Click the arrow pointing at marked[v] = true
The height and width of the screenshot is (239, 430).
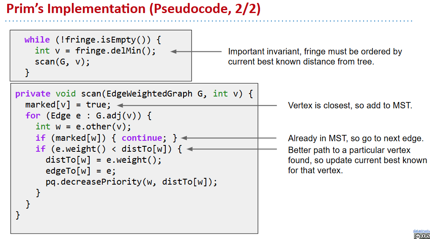[x=196, y=105]
